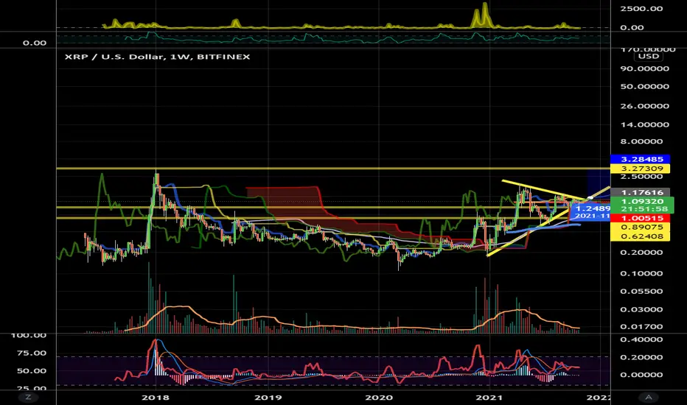Click the 50.00 RSI scale value
Viewport: 687px width, 405px height.
(x=32, y=371)
